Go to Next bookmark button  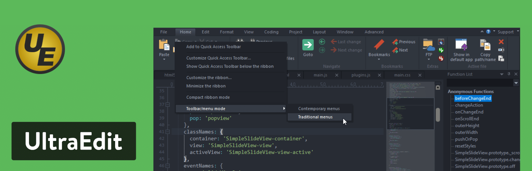[x=400, y=50]
